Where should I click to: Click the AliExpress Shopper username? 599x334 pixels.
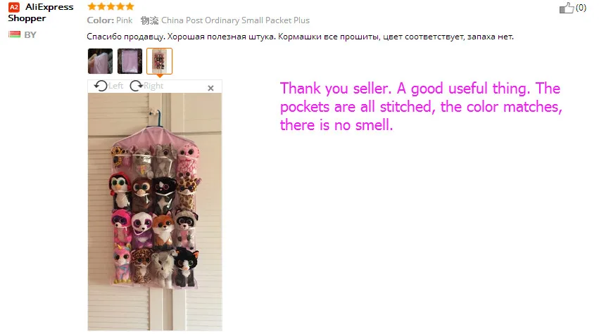pyautogui.click(x=41, y=13)
